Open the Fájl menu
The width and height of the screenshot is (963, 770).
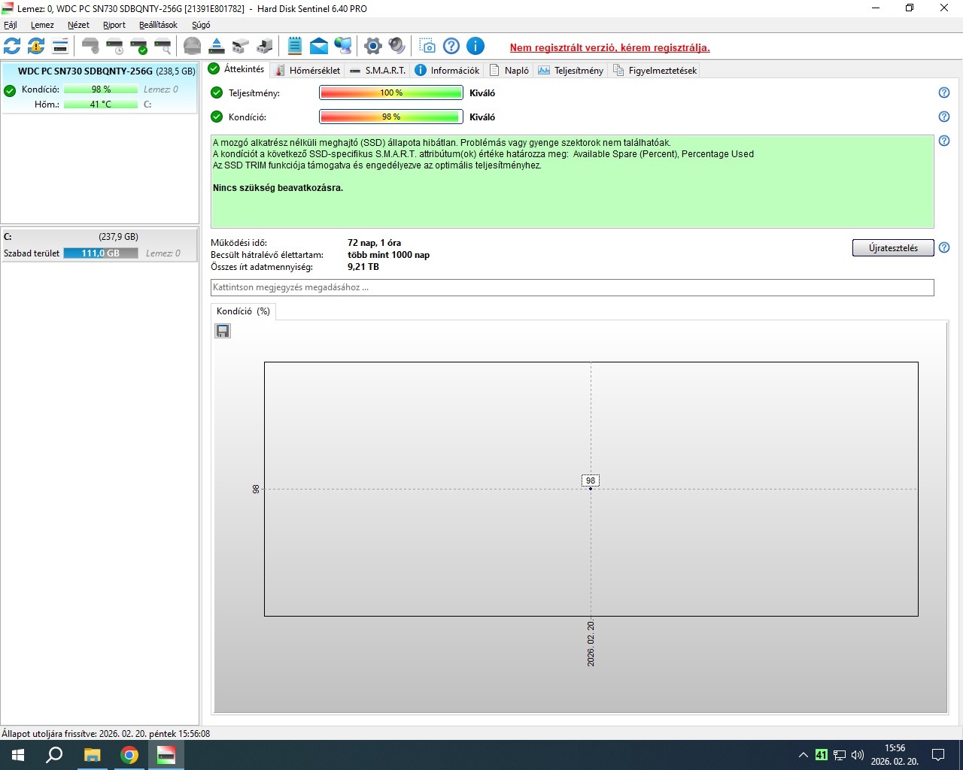(x=11, y=25)
